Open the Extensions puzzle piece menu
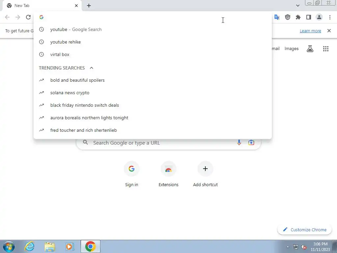 pyautogui.click(x=298, y=17)
